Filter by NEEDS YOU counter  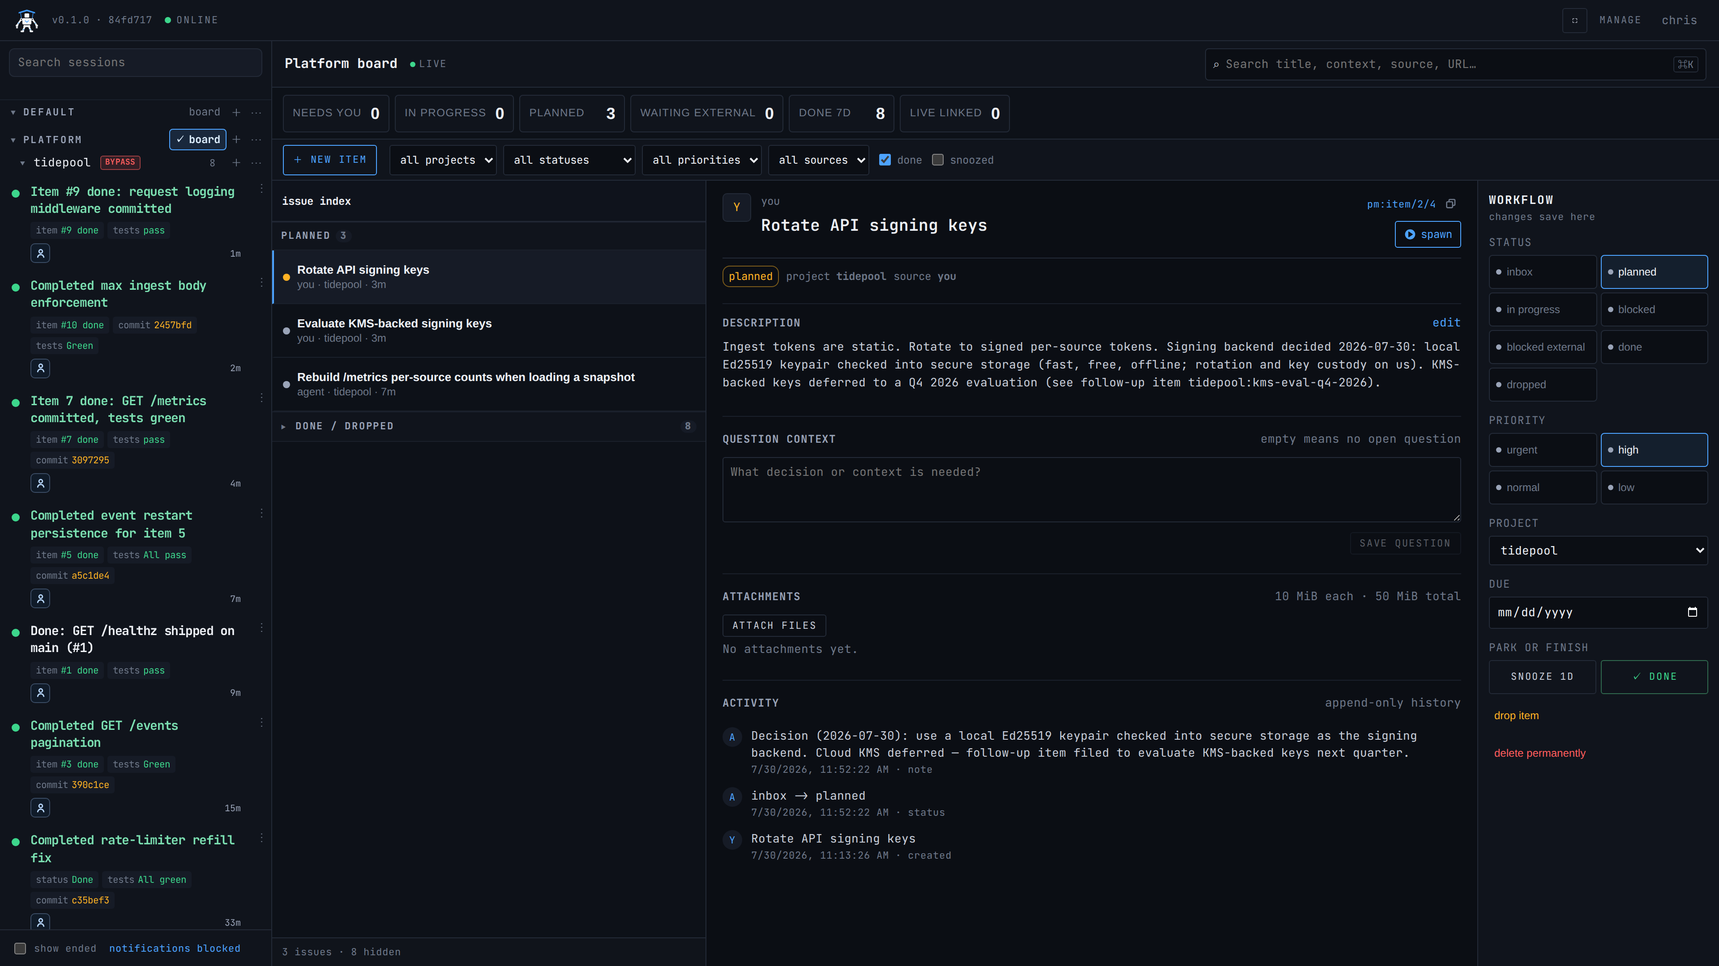pyautogui.click(x=336, y=113)
